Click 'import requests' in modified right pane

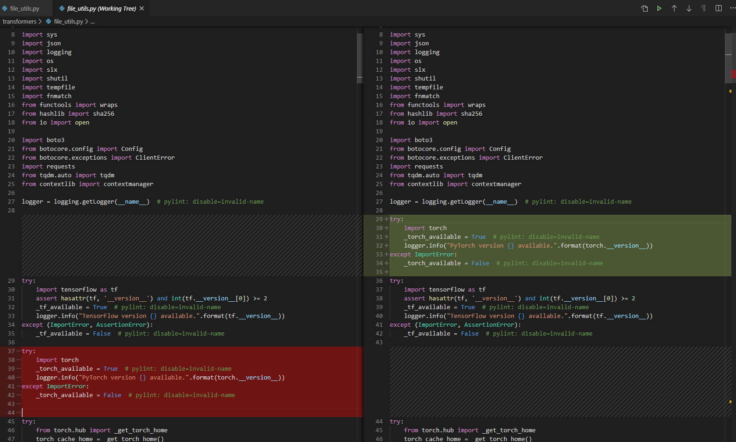[x=416, y=167]
